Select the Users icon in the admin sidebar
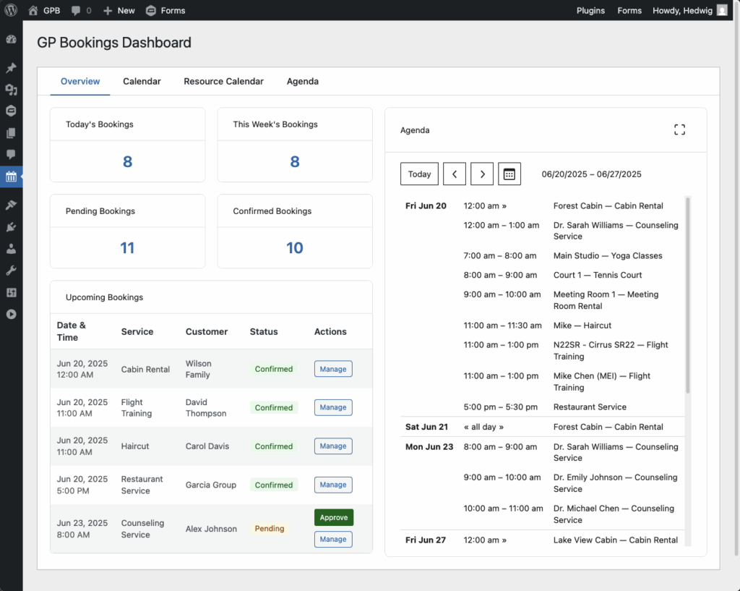This screenshot has width=740, height=591. [11, 248]
